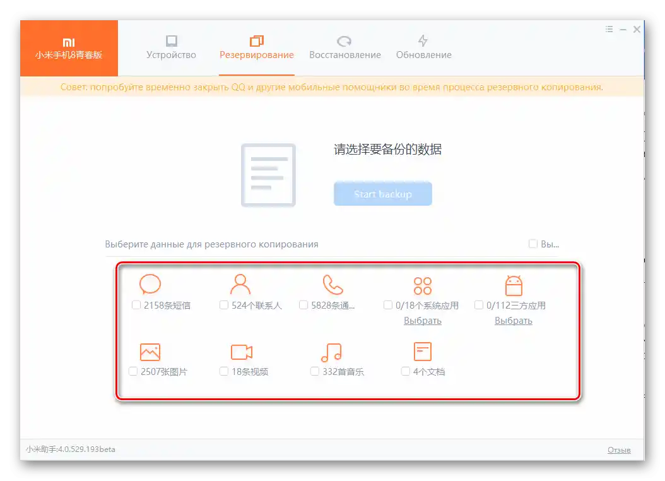Close the Mi assistant window
Image resolution: width=665 pixels, height=481 pixels.
tap(637, 29)
